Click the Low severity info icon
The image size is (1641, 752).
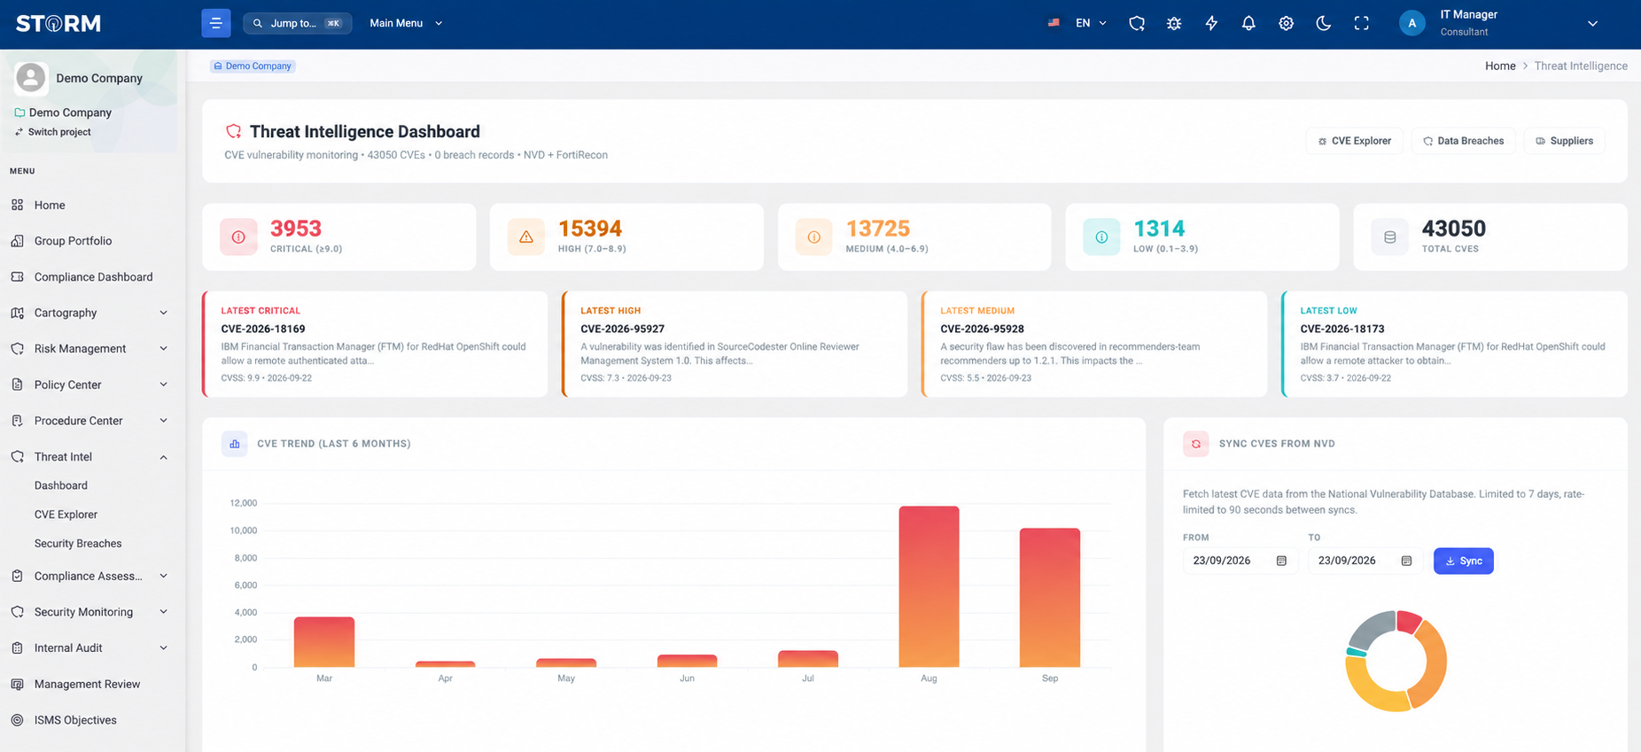(1101, 237)
